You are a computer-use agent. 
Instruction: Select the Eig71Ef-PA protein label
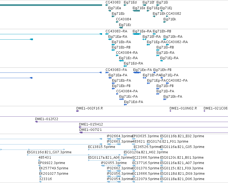point(152,75)
